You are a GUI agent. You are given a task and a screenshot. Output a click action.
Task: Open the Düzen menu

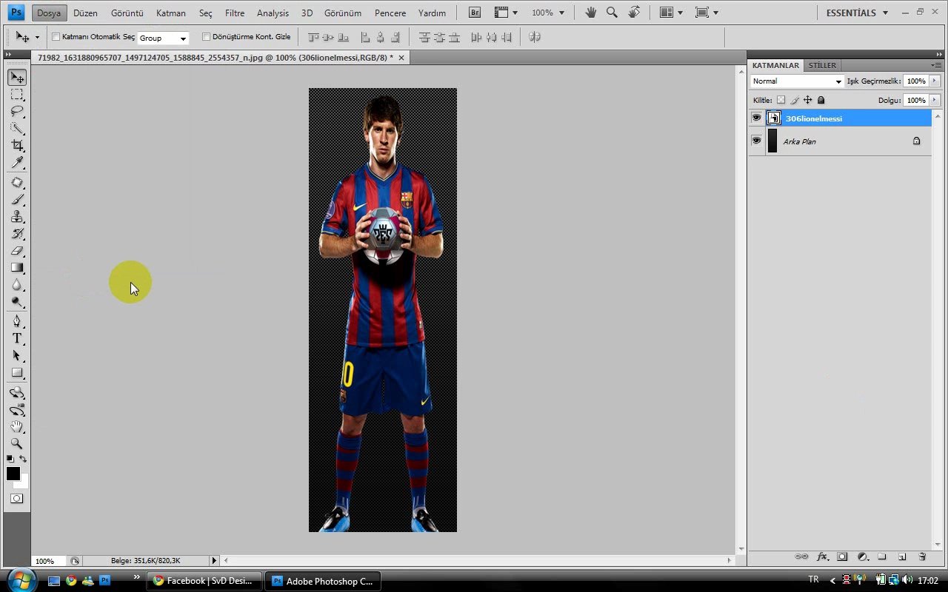pos(85,13)
